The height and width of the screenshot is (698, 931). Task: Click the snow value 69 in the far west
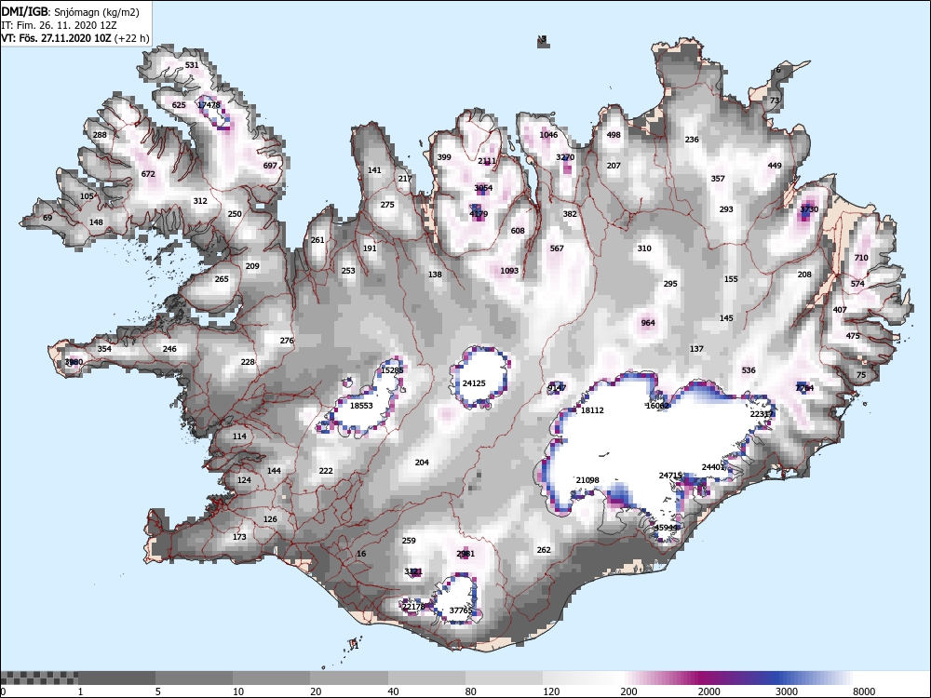[47, 218]
